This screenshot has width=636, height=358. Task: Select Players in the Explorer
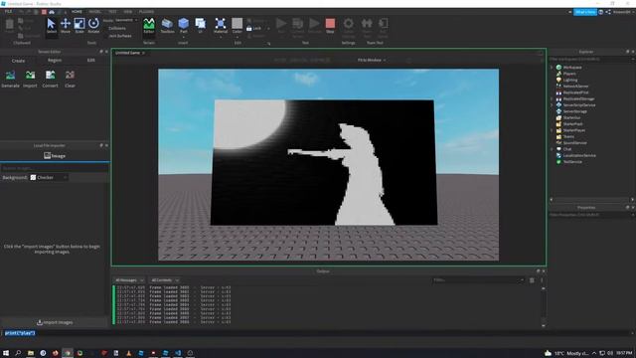569,74
